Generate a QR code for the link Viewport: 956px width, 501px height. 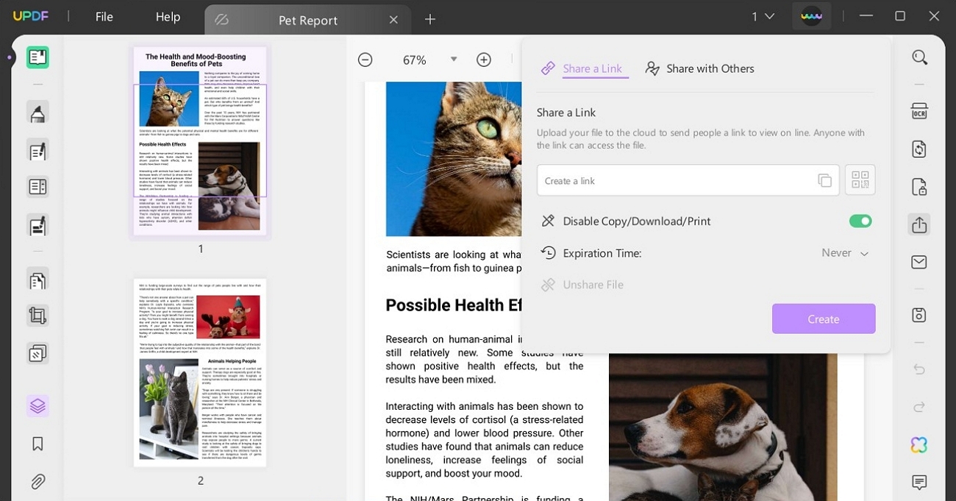pyautogui.click(x=860, y=180)
